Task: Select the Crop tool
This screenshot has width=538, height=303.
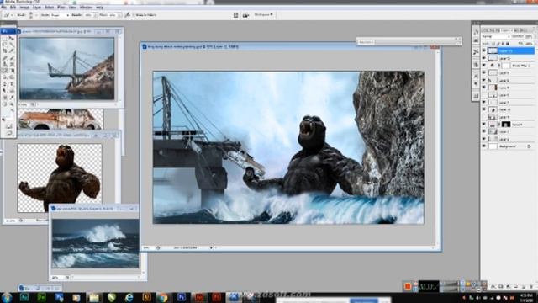Action: coord(4,50)
